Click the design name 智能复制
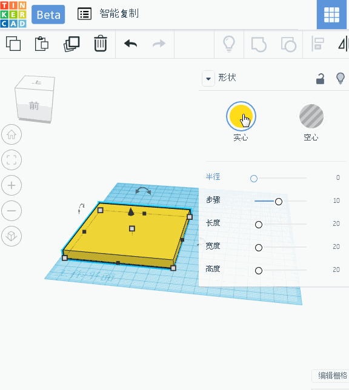 (119, 13)
